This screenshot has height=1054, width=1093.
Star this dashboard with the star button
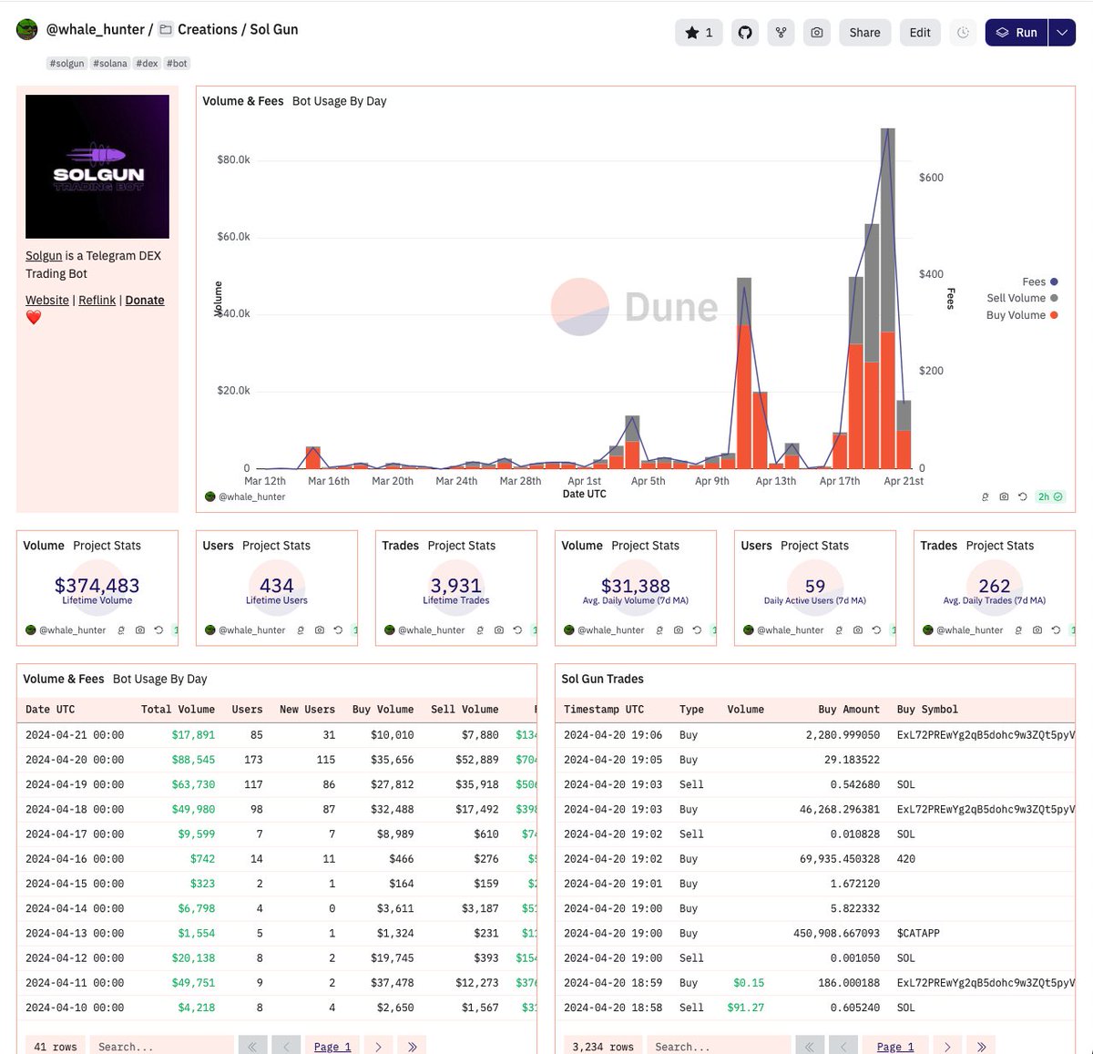click(699, 32)
